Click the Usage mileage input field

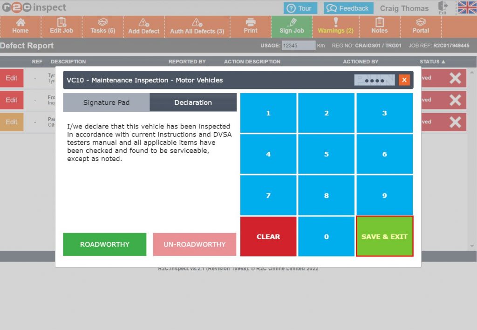298,46
